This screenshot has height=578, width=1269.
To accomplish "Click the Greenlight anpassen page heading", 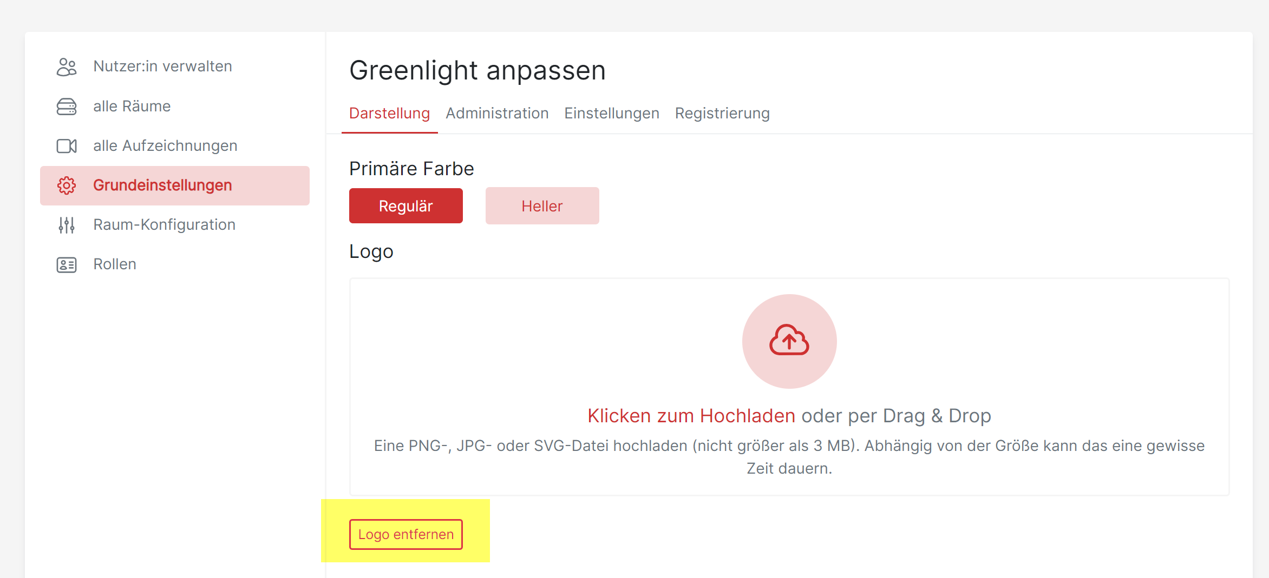I will pyautogui.click(x=478, y=70).
